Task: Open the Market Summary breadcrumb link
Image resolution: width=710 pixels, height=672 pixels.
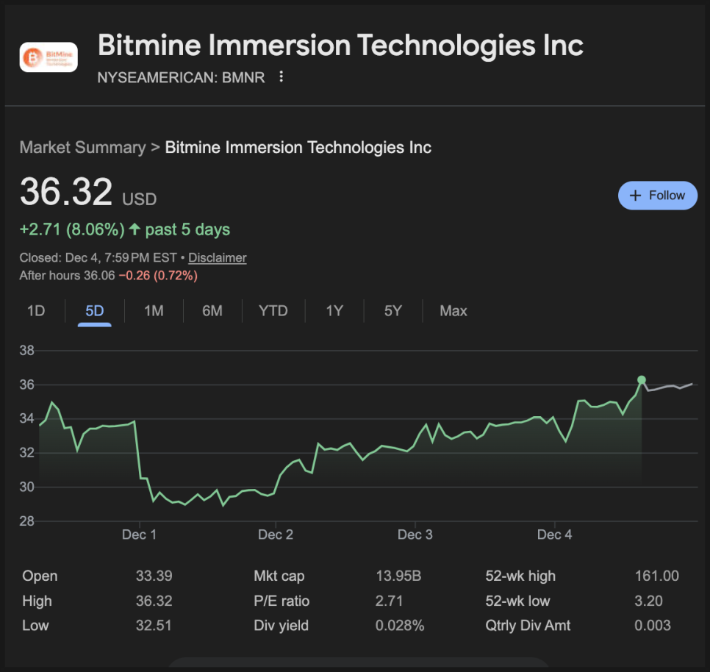Action: [x=82, y=147]
